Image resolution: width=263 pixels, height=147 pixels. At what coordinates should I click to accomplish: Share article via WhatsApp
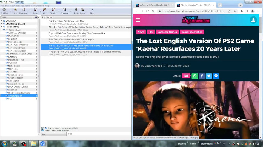(x=195, y=76)
